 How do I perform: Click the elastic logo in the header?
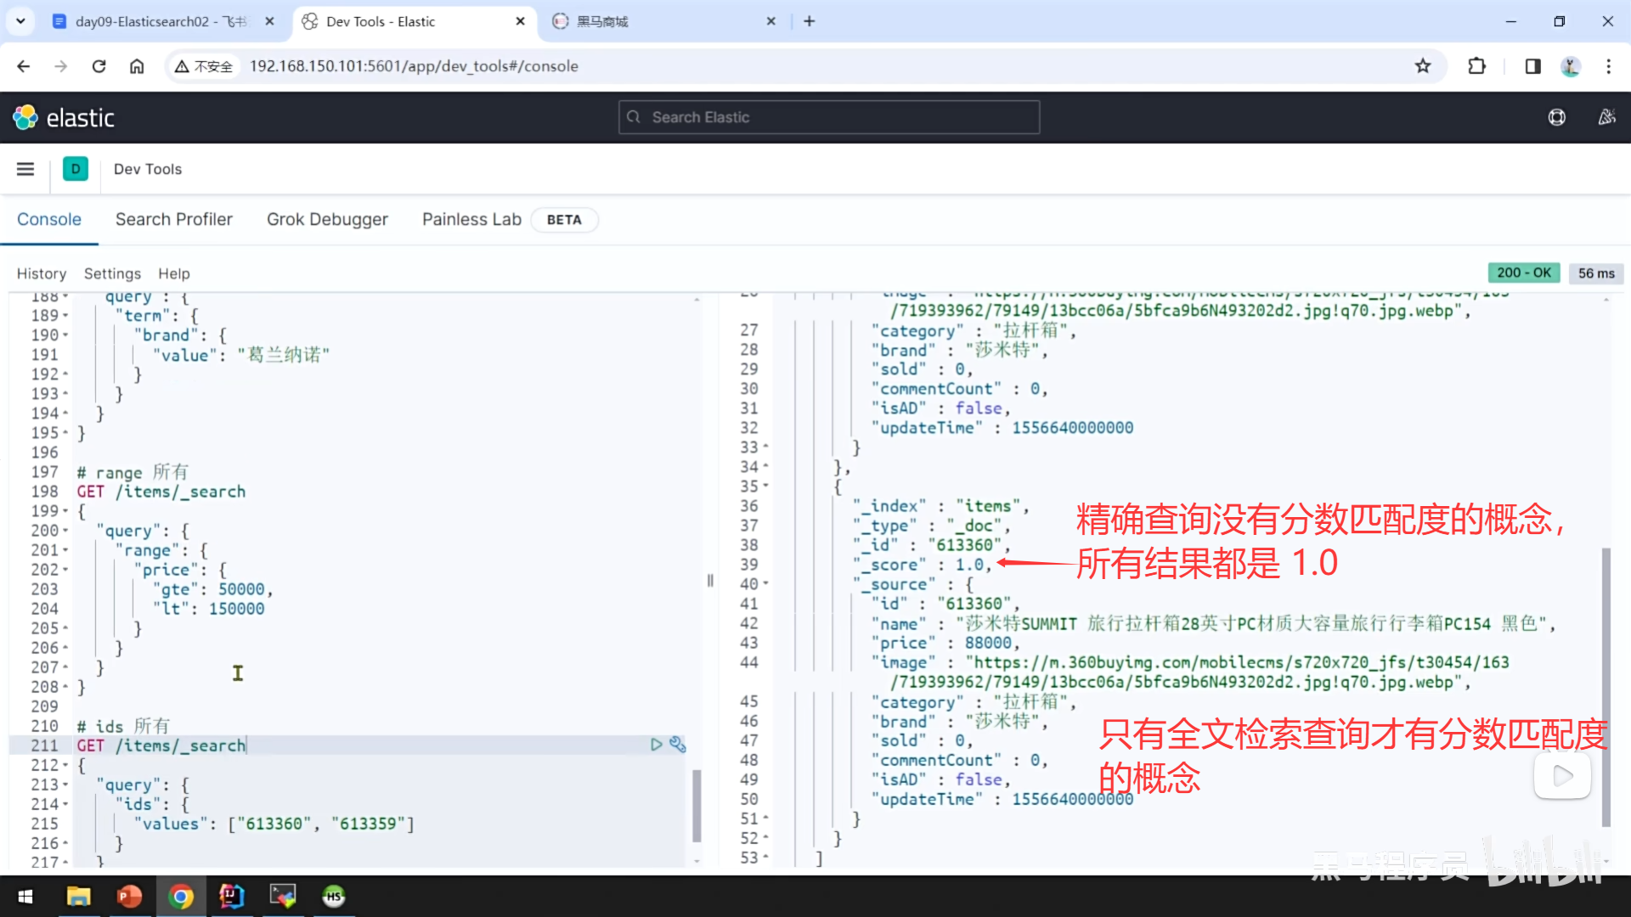pyautogui.click(x=64, y=117)
